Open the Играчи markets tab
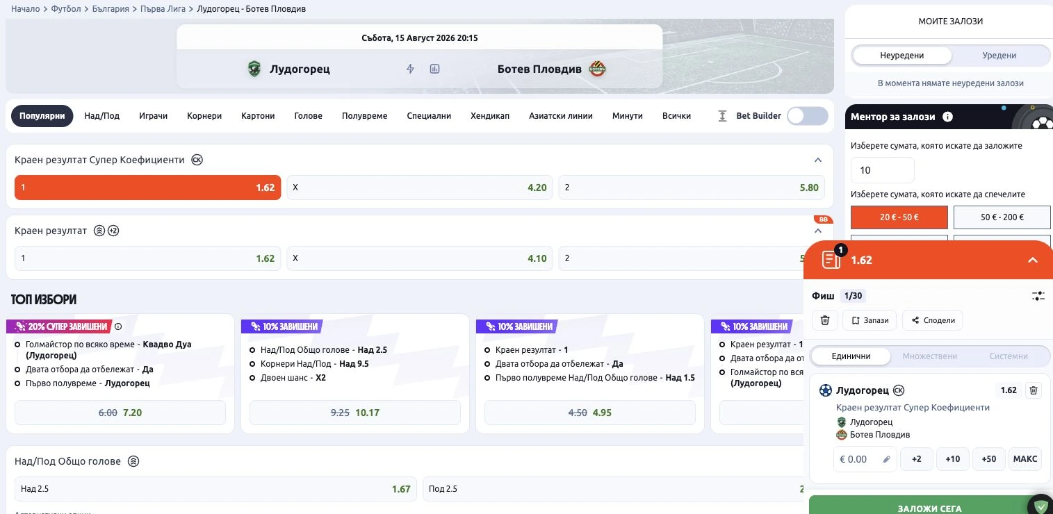Viewport: 1053px width, 514px height. coord(153,116)
